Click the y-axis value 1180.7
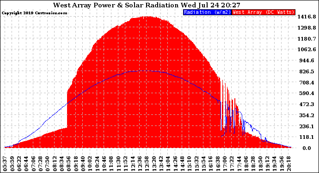 coord(307,39)
